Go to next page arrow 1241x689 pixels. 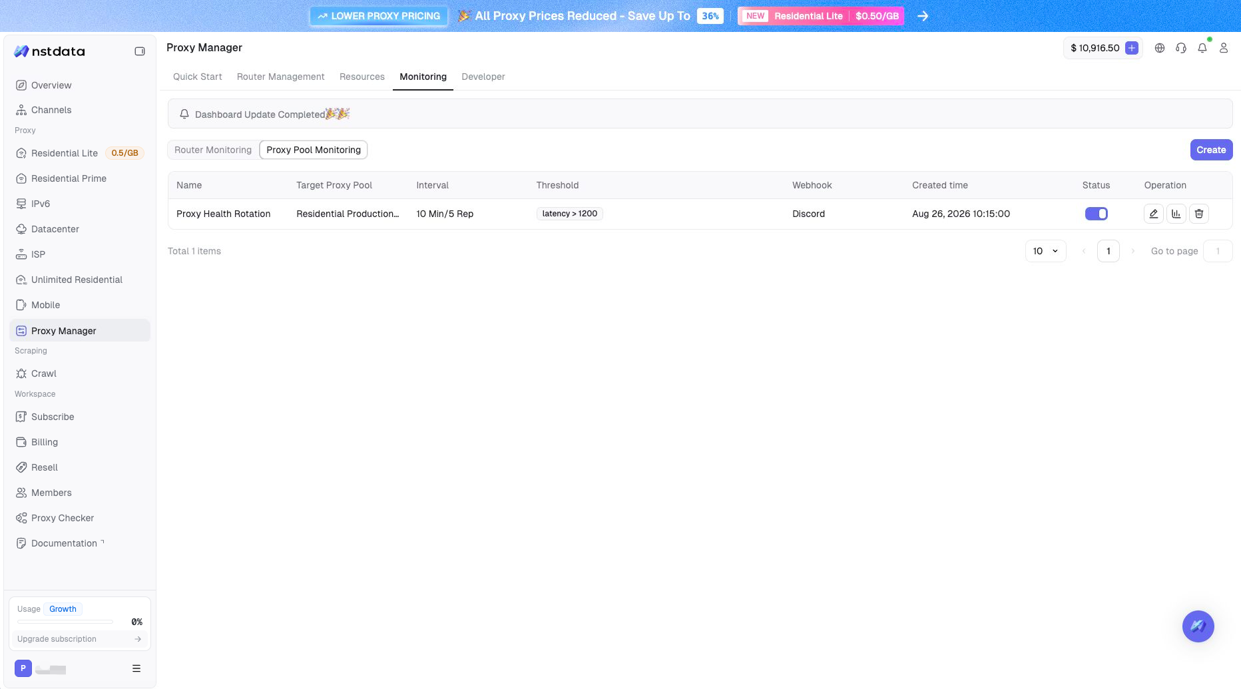[1132, 251]
